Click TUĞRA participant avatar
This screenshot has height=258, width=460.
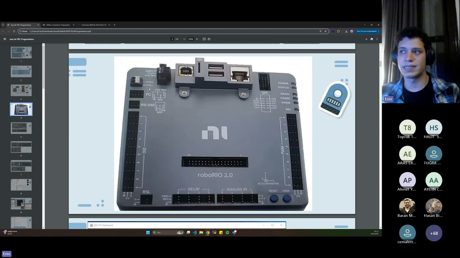[434, 154]
